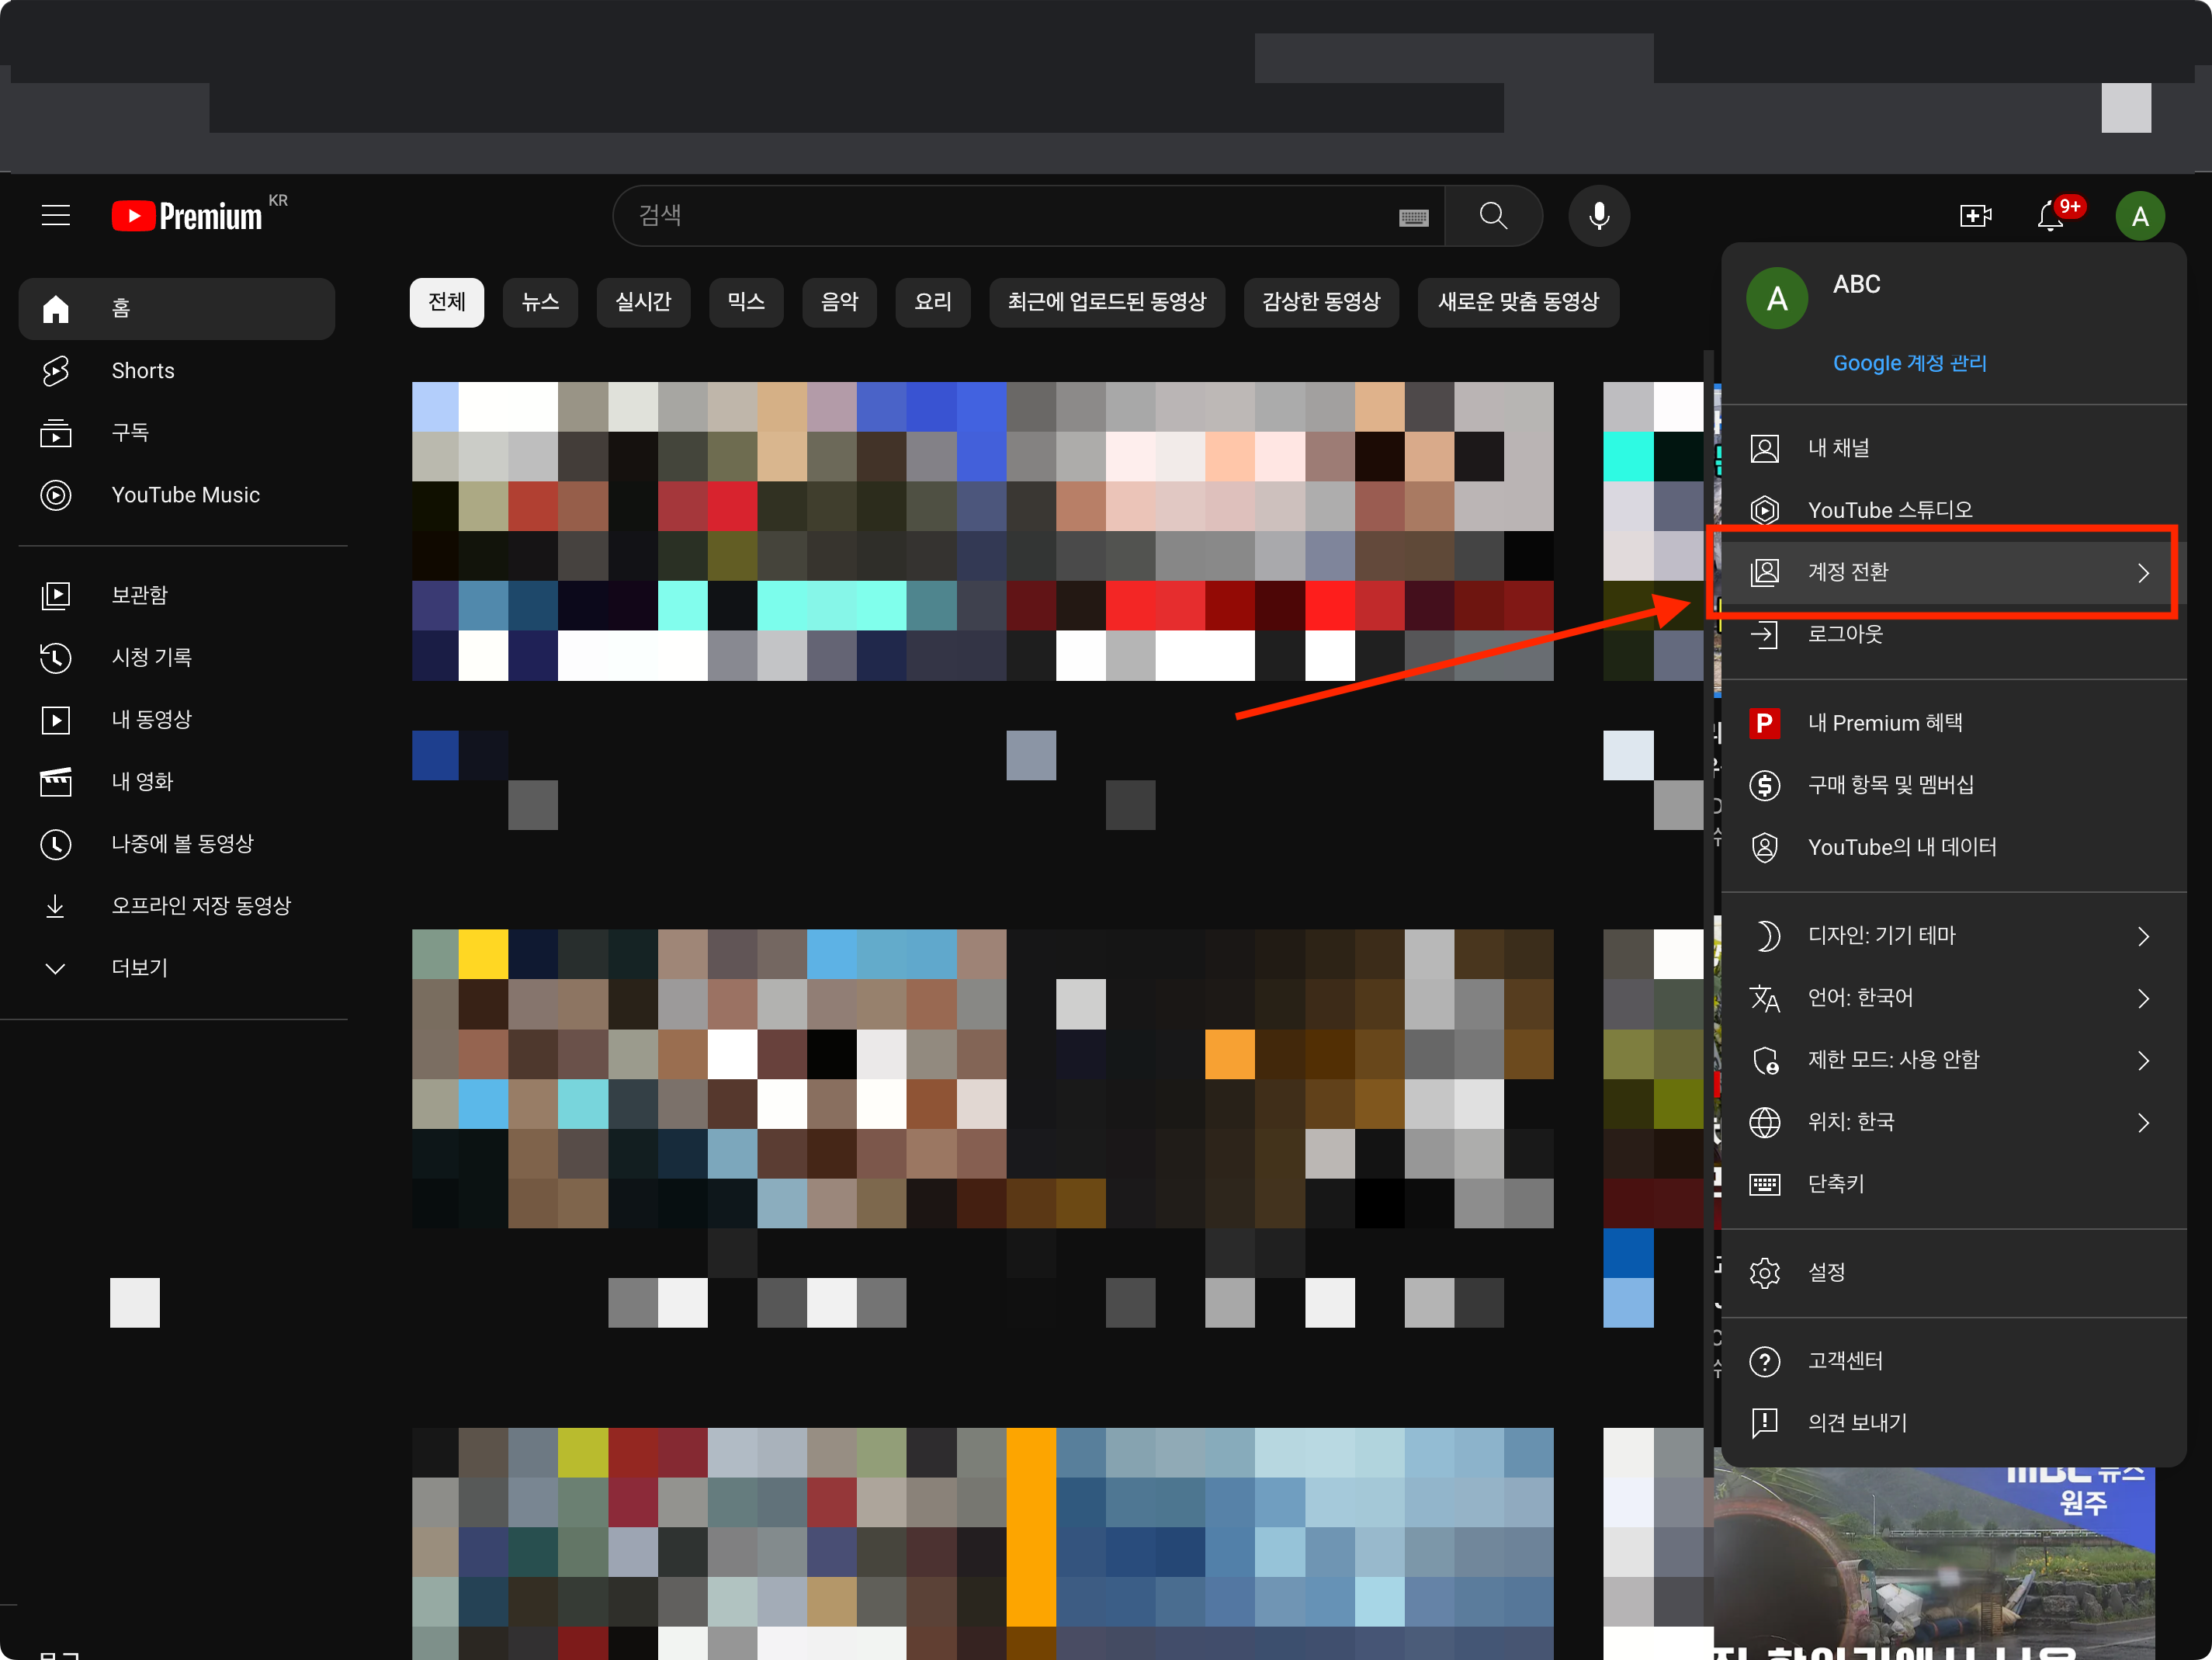Click the voice search microphone icon

click(1598, 216)
